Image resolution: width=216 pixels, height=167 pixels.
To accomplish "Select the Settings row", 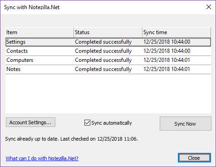I will tap(108, 42).
